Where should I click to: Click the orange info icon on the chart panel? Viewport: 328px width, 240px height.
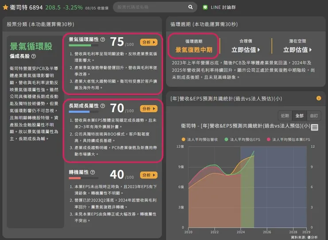[x=319, y=98]
